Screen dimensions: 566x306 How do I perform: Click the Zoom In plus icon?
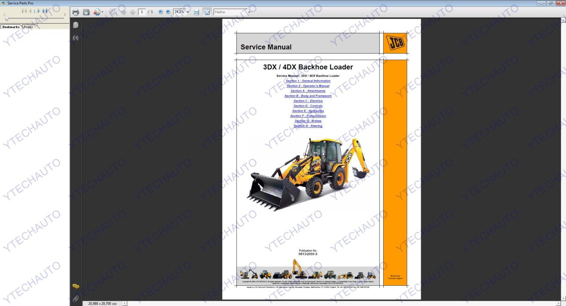168,12
